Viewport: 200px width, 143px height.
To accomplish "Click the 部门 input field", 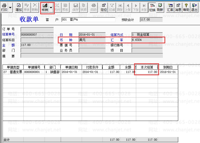I will click(37, 50).
